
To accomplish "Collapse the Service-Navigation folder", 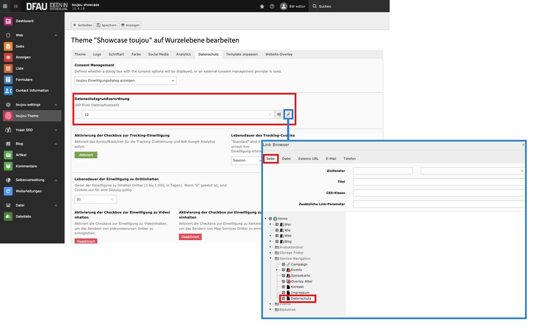I will [271, 258].
